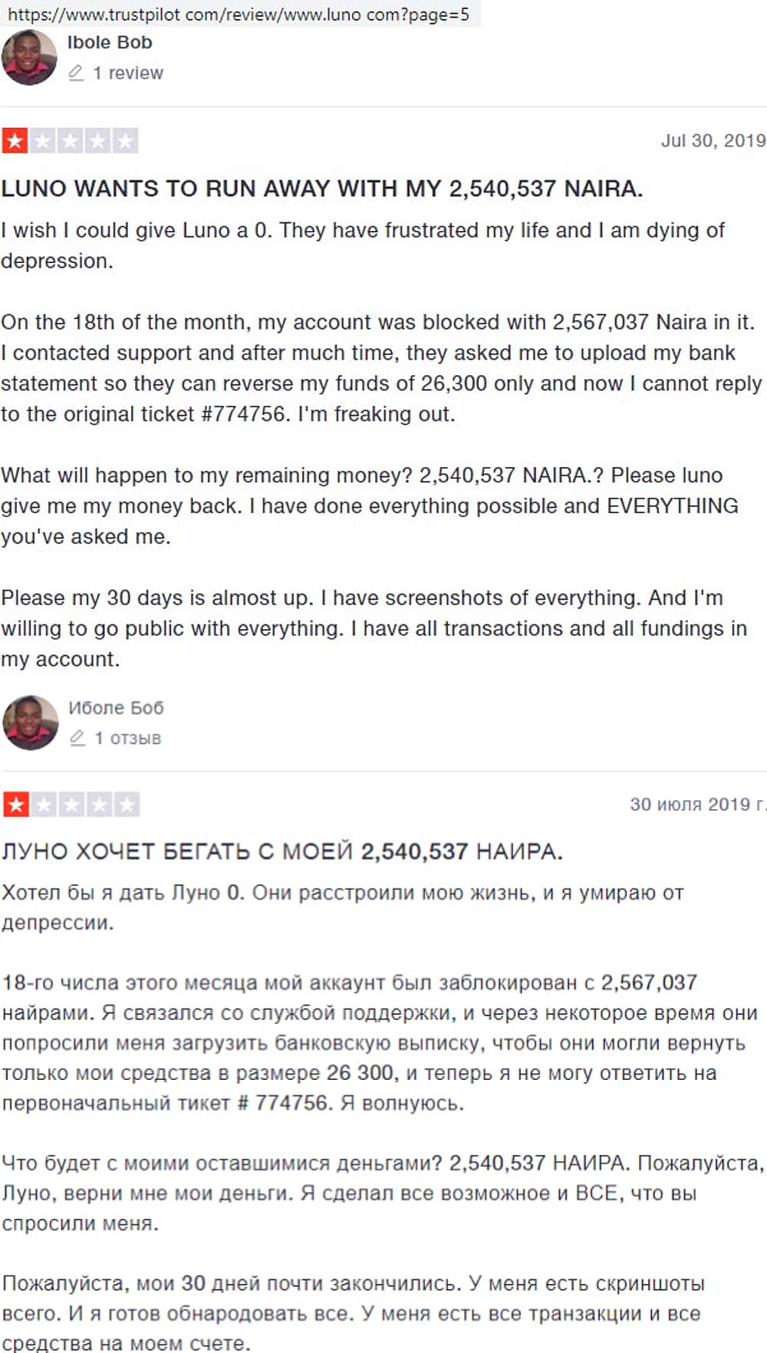Click the red first star of the Russian review

pos(16,805)
